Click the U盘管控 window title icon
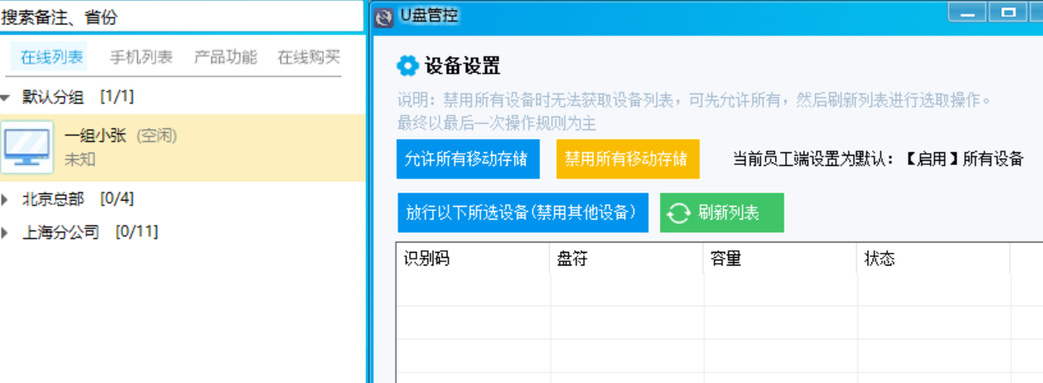 pyautogui.click(x=385, y=15)
